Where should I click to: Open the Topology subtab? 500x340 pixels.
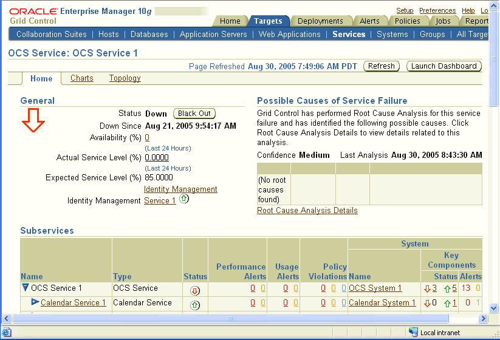125,78
